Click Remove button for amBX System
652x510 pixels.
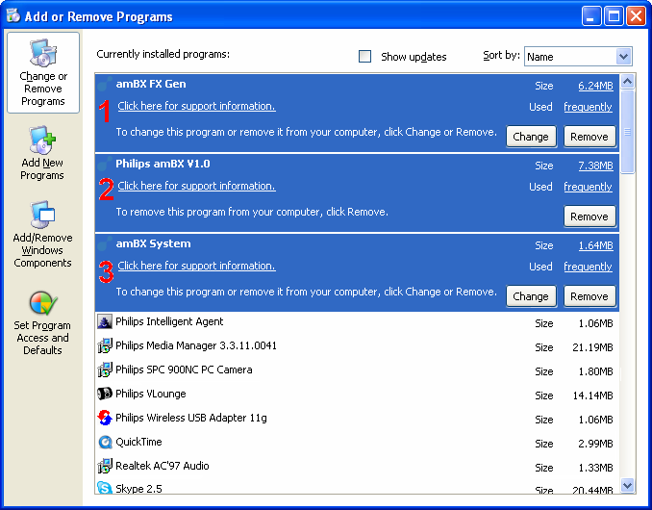(589, 296)
